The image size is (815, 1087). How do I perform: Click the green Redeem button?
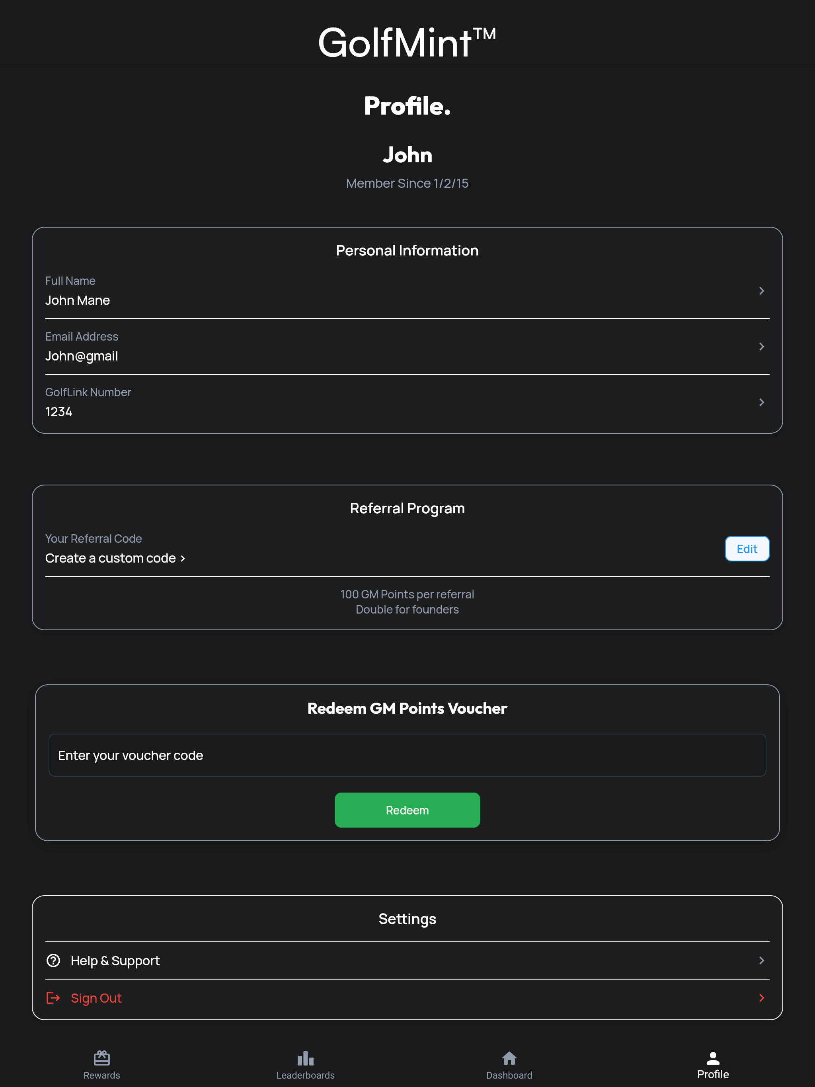[407, 810]
